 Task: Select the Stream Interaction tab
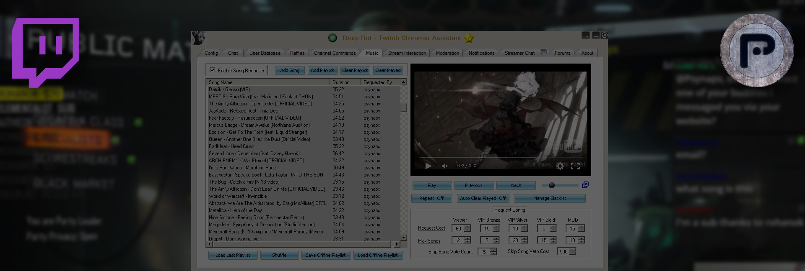click(x=407, y=53)
